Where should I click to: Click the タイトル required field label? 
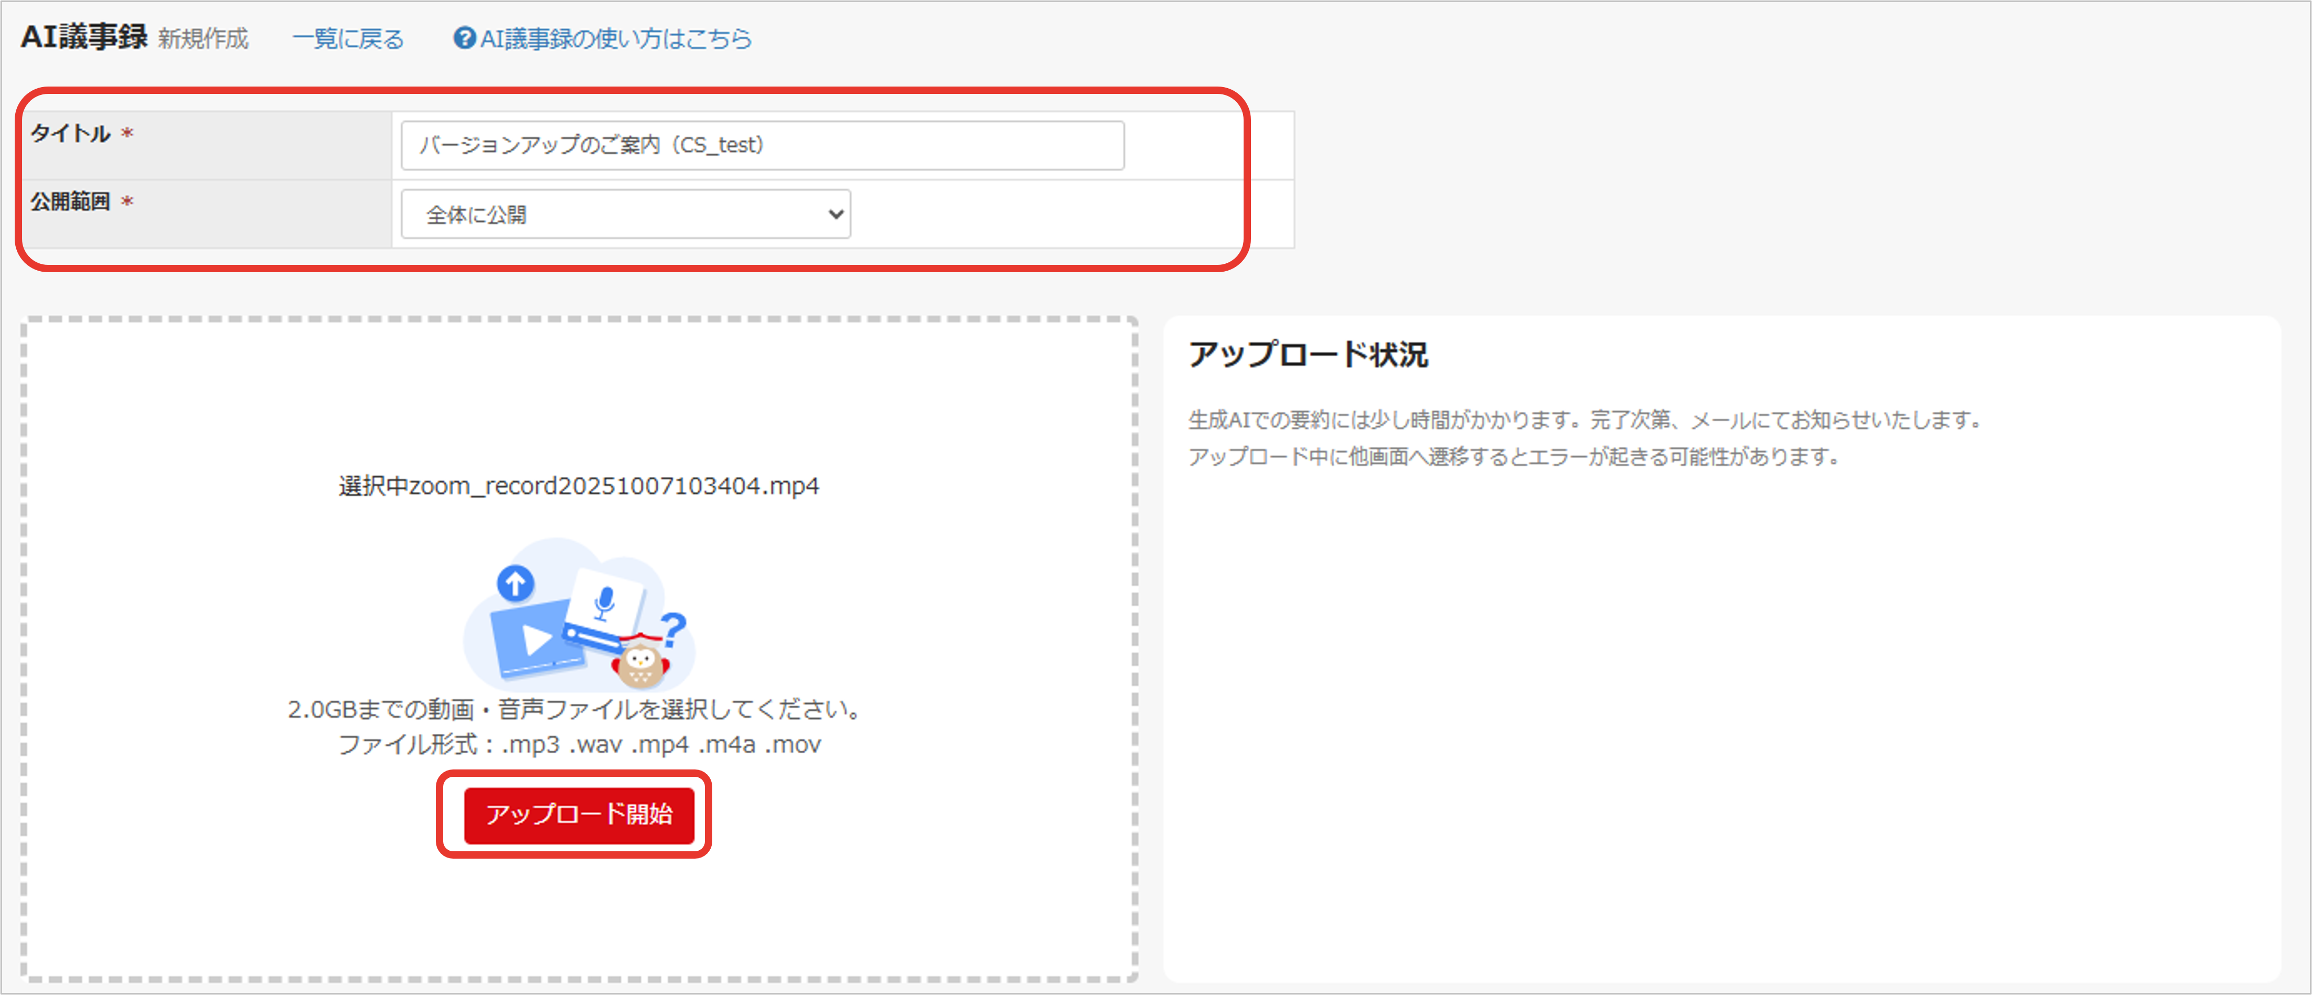(70, 134)
